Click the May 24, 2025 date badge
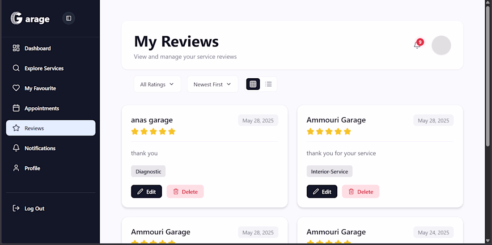 (x=433, y=232)
